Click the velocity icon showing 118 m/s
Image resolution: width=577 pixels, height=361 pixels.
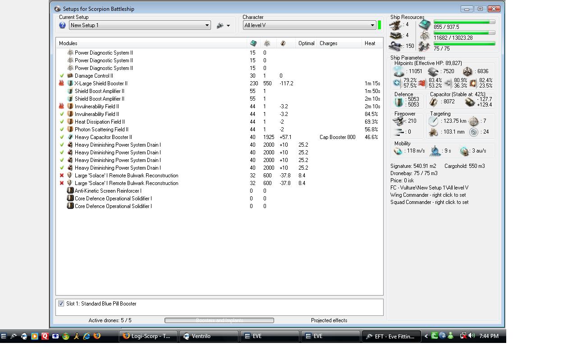[x=398, y=151]
